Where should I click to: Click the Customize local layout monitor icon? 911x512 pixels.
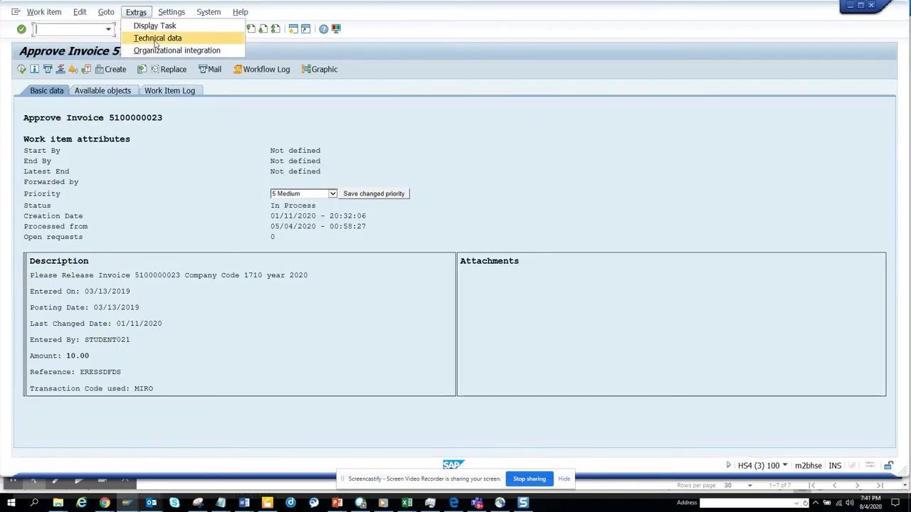[336, 29]
